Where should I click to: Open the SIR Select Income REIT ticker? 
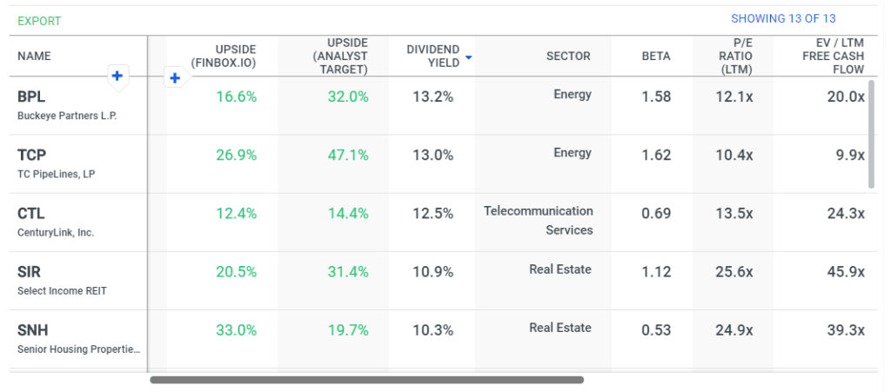click(x=30, y=272)
